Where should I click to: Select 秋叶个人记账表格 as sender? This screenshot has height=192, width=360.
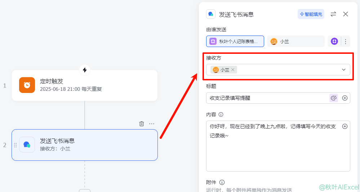point(235,41)
